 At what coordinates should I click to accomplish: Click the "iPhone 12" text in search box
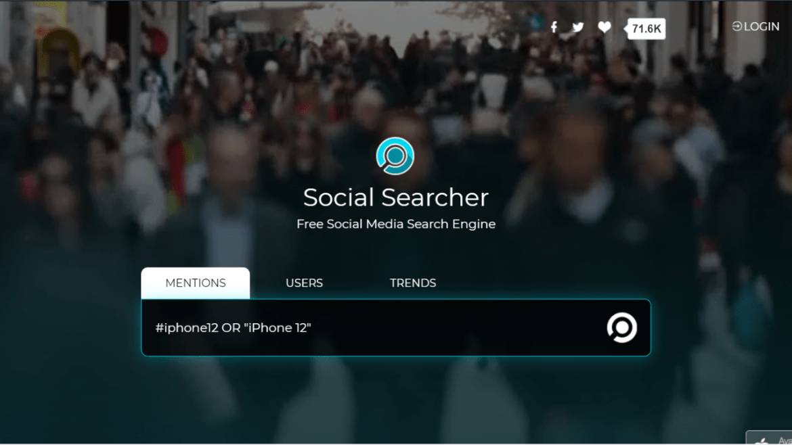tap(278, 328)
